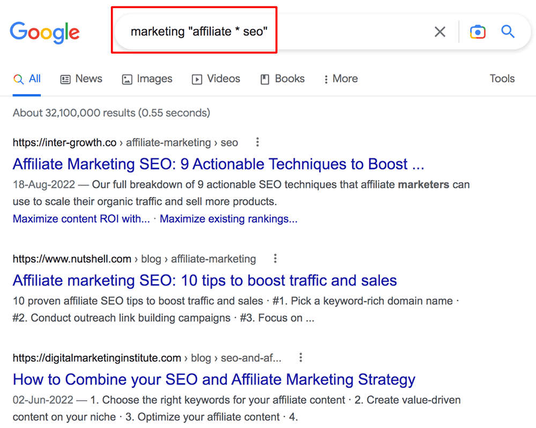The width and height of the screenshot is (536, 428).
Task: Select the All results tab
Action: [27, 79]
